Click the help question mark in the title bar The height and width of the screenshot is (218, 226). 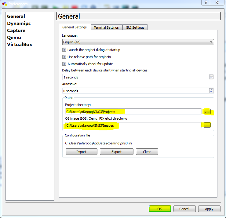point(206,2)
